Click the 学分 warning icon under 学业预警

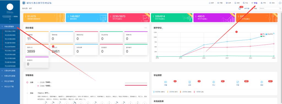[214, 82]
